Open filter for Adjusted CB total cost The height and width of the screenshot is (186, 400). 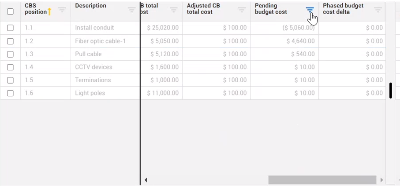click(x=242, y=10)
